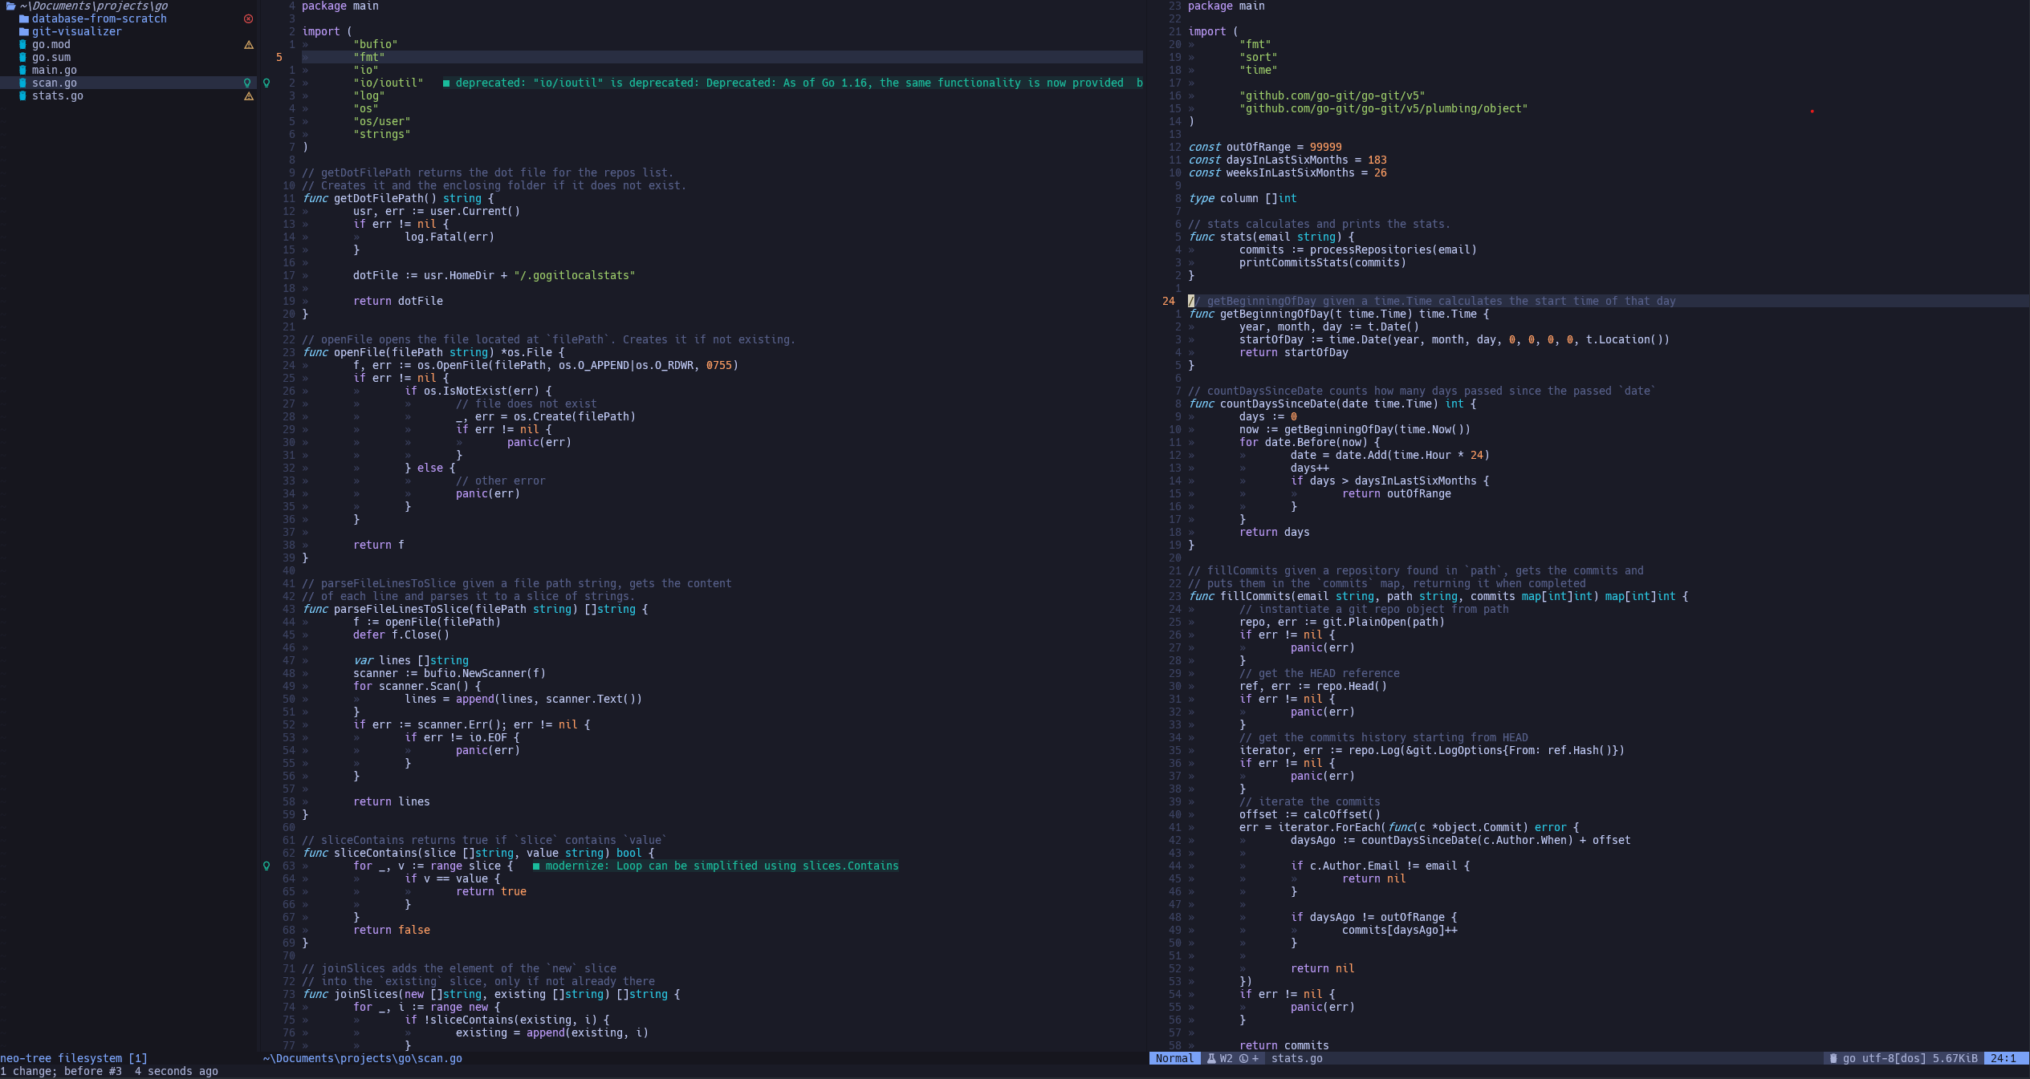
Task: Click the lightbulb beside the range slice loop
Action: click(x=266, y=866)
